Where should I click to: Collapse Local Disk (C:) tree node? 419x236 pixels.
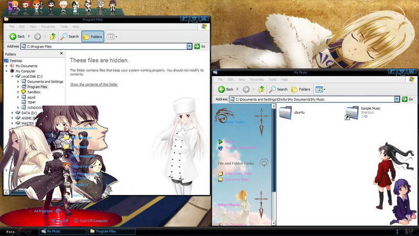[12, 76]
